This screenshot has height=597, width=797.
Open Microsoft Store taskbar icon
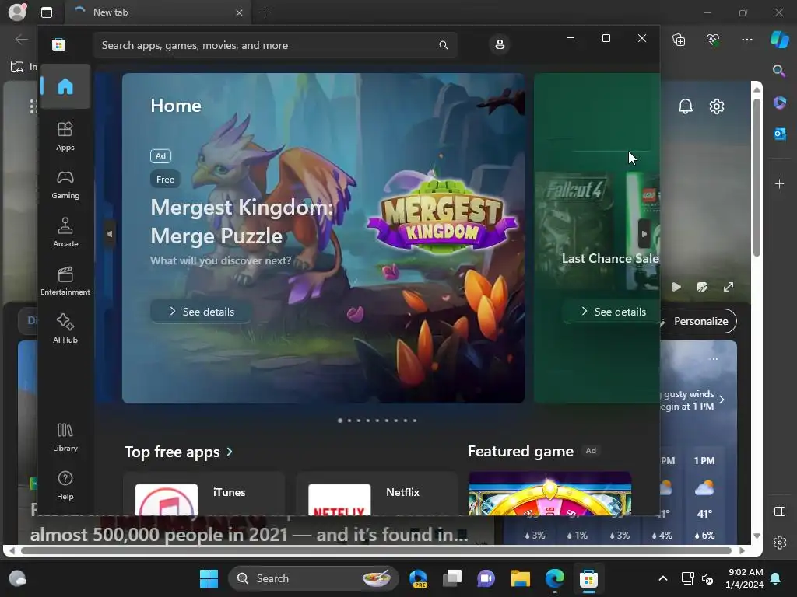click(x=588, y=578)
